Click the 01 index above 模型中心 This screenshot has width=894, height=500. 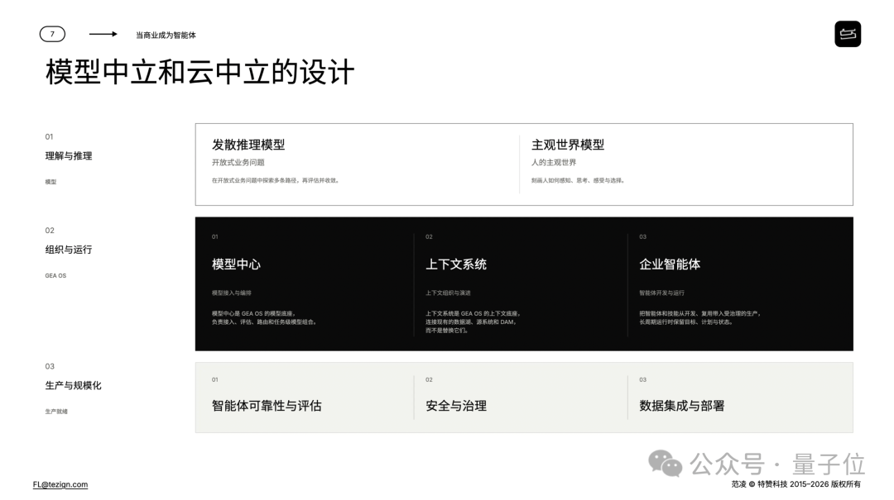coord(215,237)
